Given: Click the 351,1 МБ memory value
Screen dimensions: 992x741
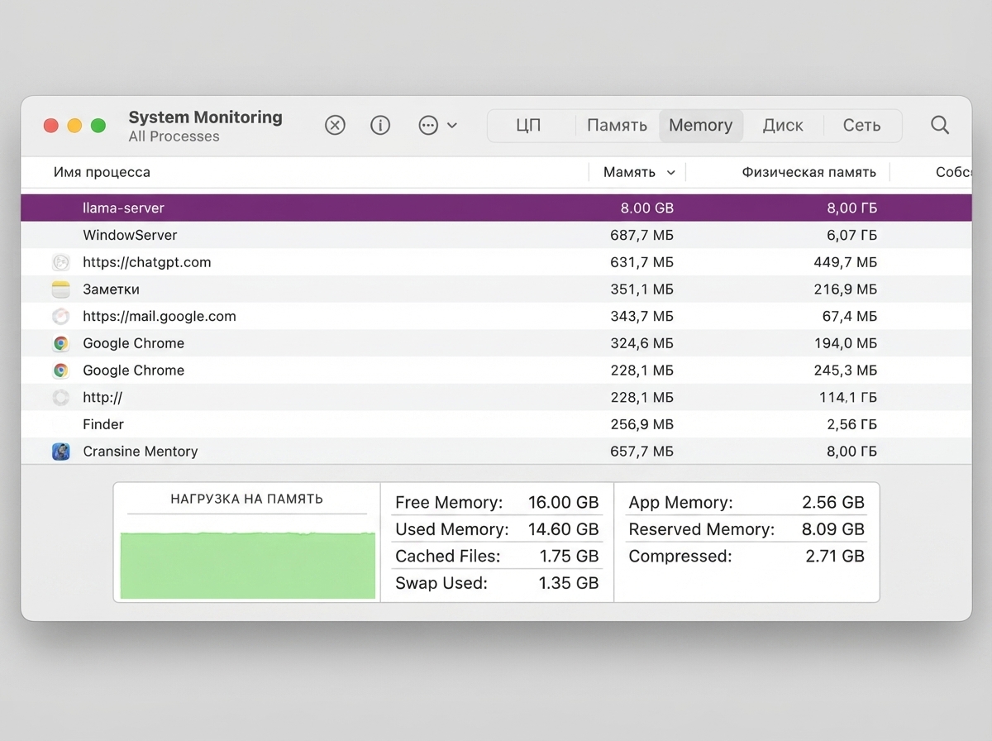Looking at the screenshot, I should click(x=641, y=289).
